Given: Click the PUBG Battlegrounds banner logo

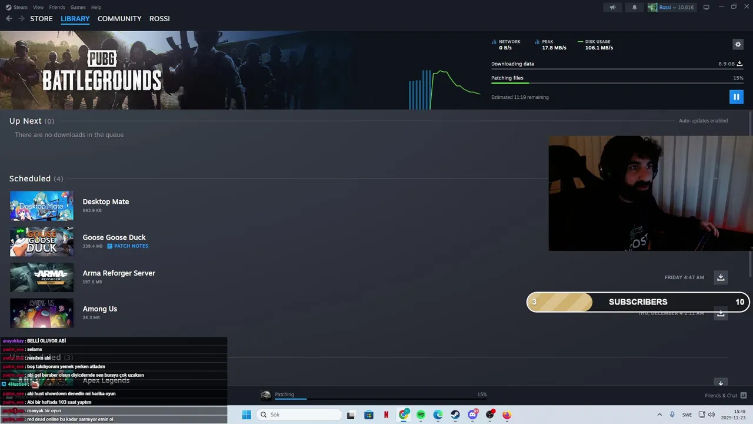Looking at the screenshot, I should pos(102,71).
